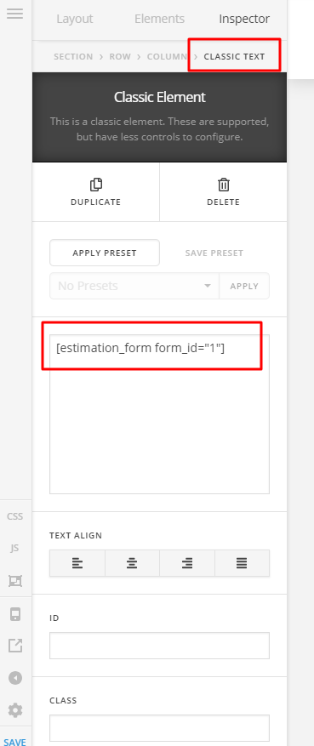The height and width of the screenshot is (746, 314).
Task: Open the custom CSS editor
Action: [x=14, y=516]
